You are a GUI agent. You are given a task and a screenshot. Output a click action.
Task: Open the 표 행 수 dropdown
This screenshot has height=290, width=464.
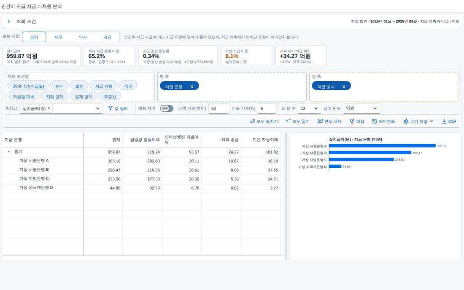(x=309, y=108)
